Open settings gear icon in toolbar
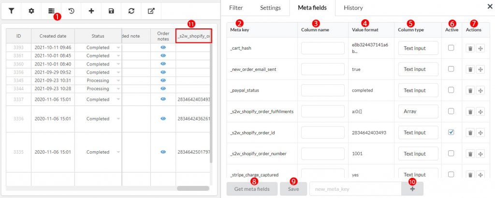 point(31,11)
